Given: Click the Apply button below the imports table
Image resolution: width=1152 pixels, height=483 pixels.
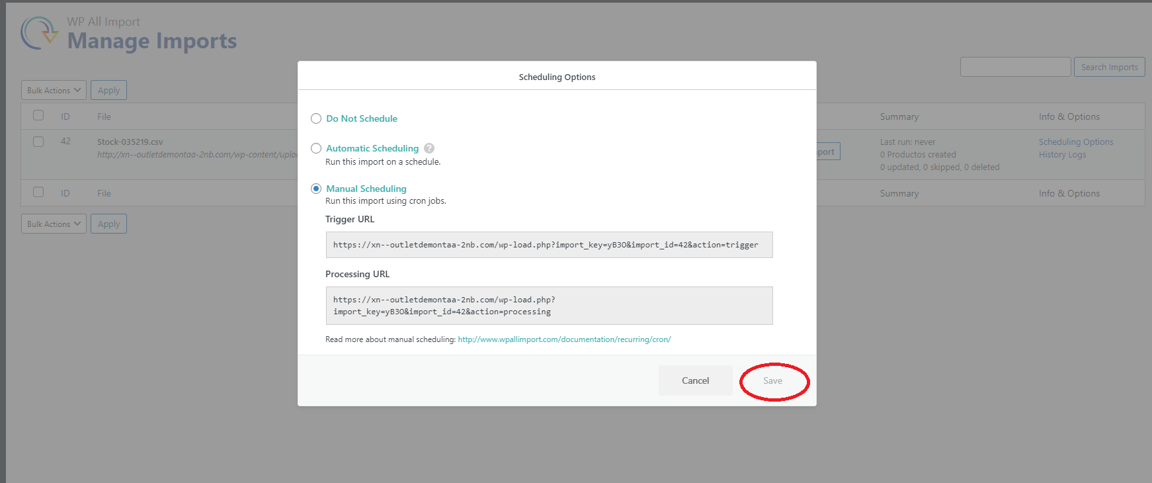Looking at the screenshot, I should pyautogui.click(x=108, y=224).
